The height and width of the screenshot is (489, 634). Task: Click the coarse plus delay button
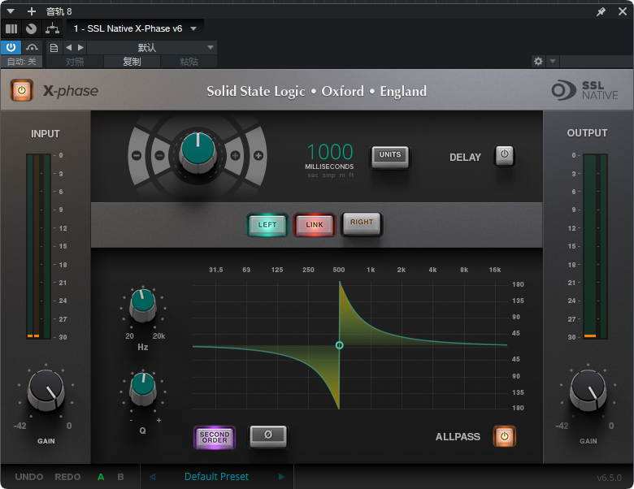pyautogui.click(x=258, y=156)
